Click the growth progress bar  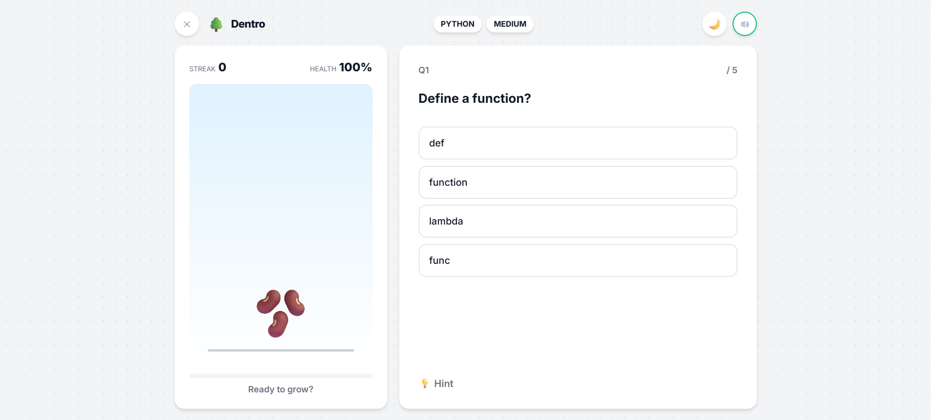coord(280,376)
